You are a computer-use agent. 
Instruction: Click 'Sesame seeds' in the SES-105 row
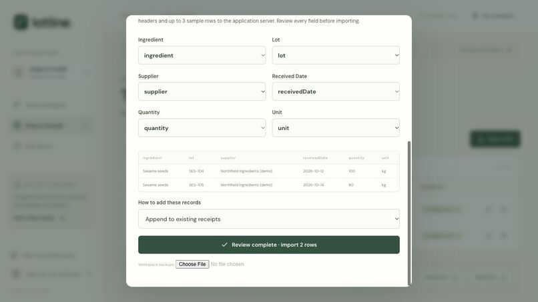156,185
